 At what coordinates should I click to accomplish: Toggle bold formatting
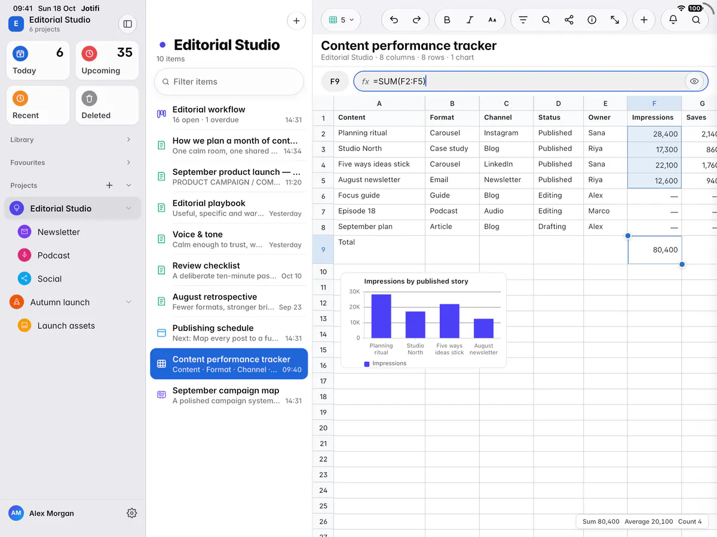447,20
